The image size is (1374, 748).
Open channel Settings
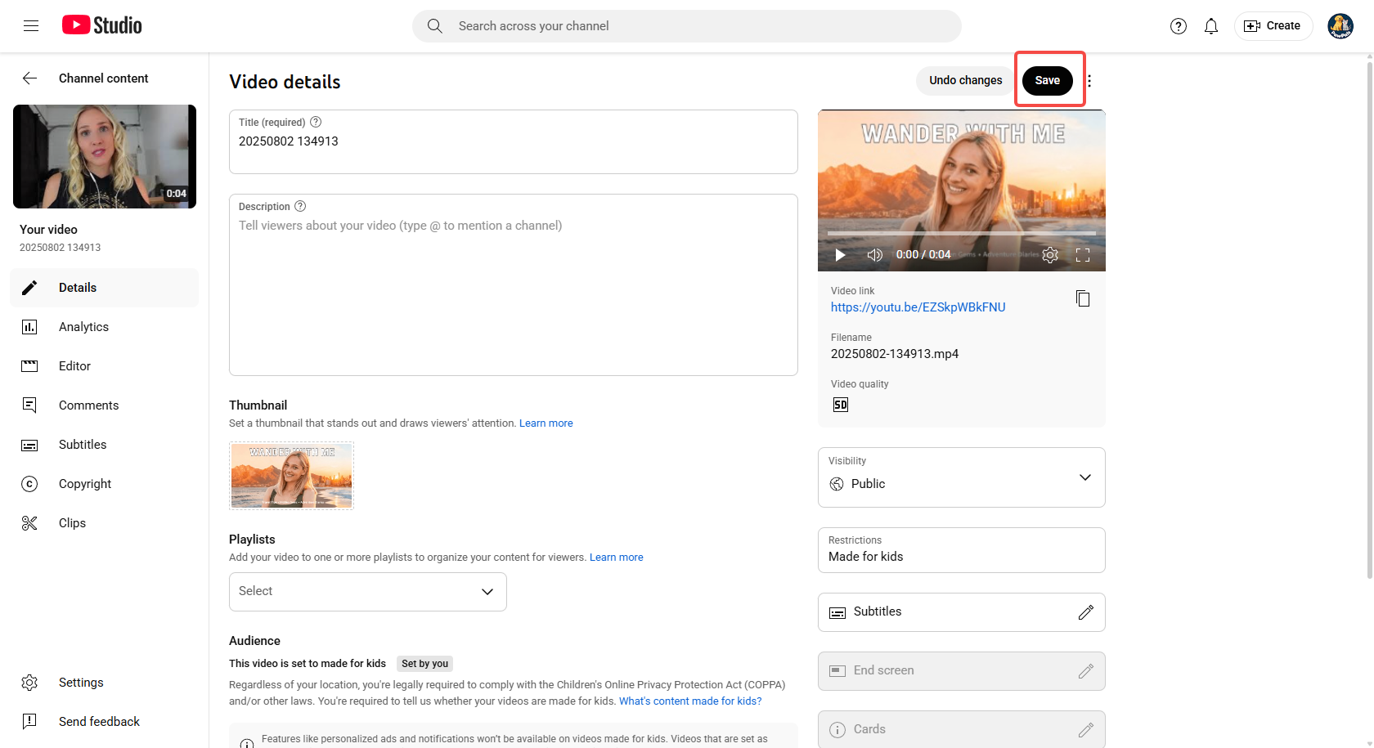(81, 682)
